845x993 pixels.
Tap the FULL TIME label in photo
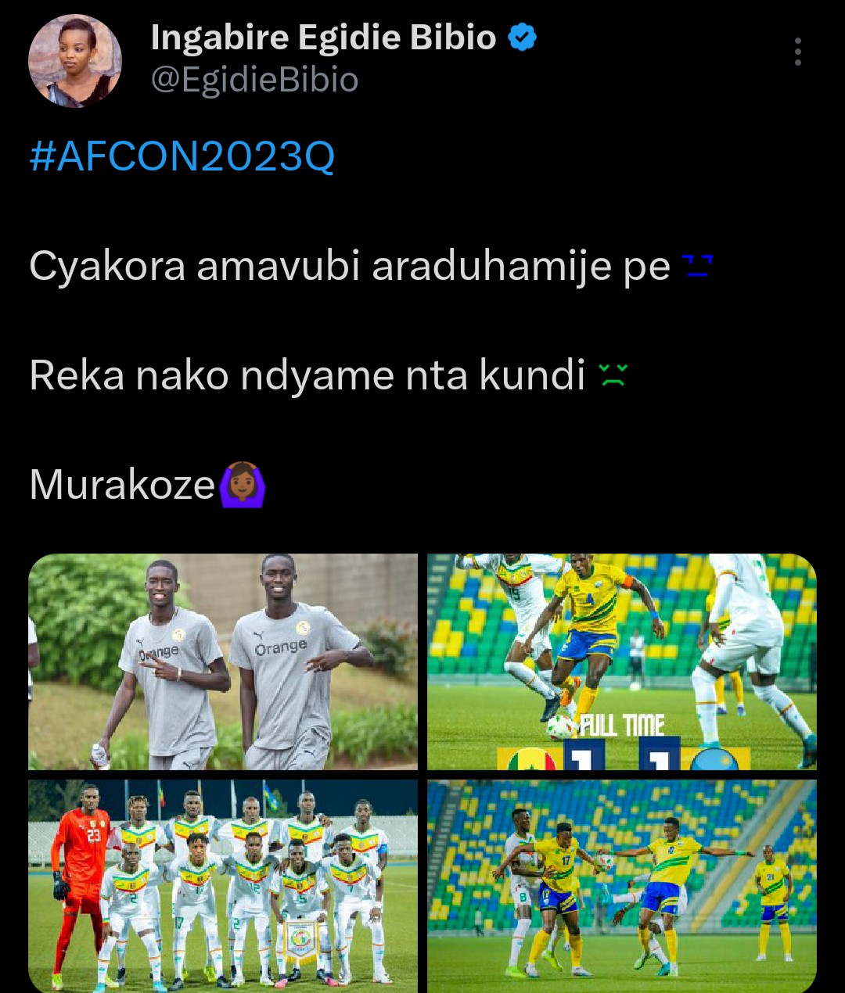click(622, 725)
